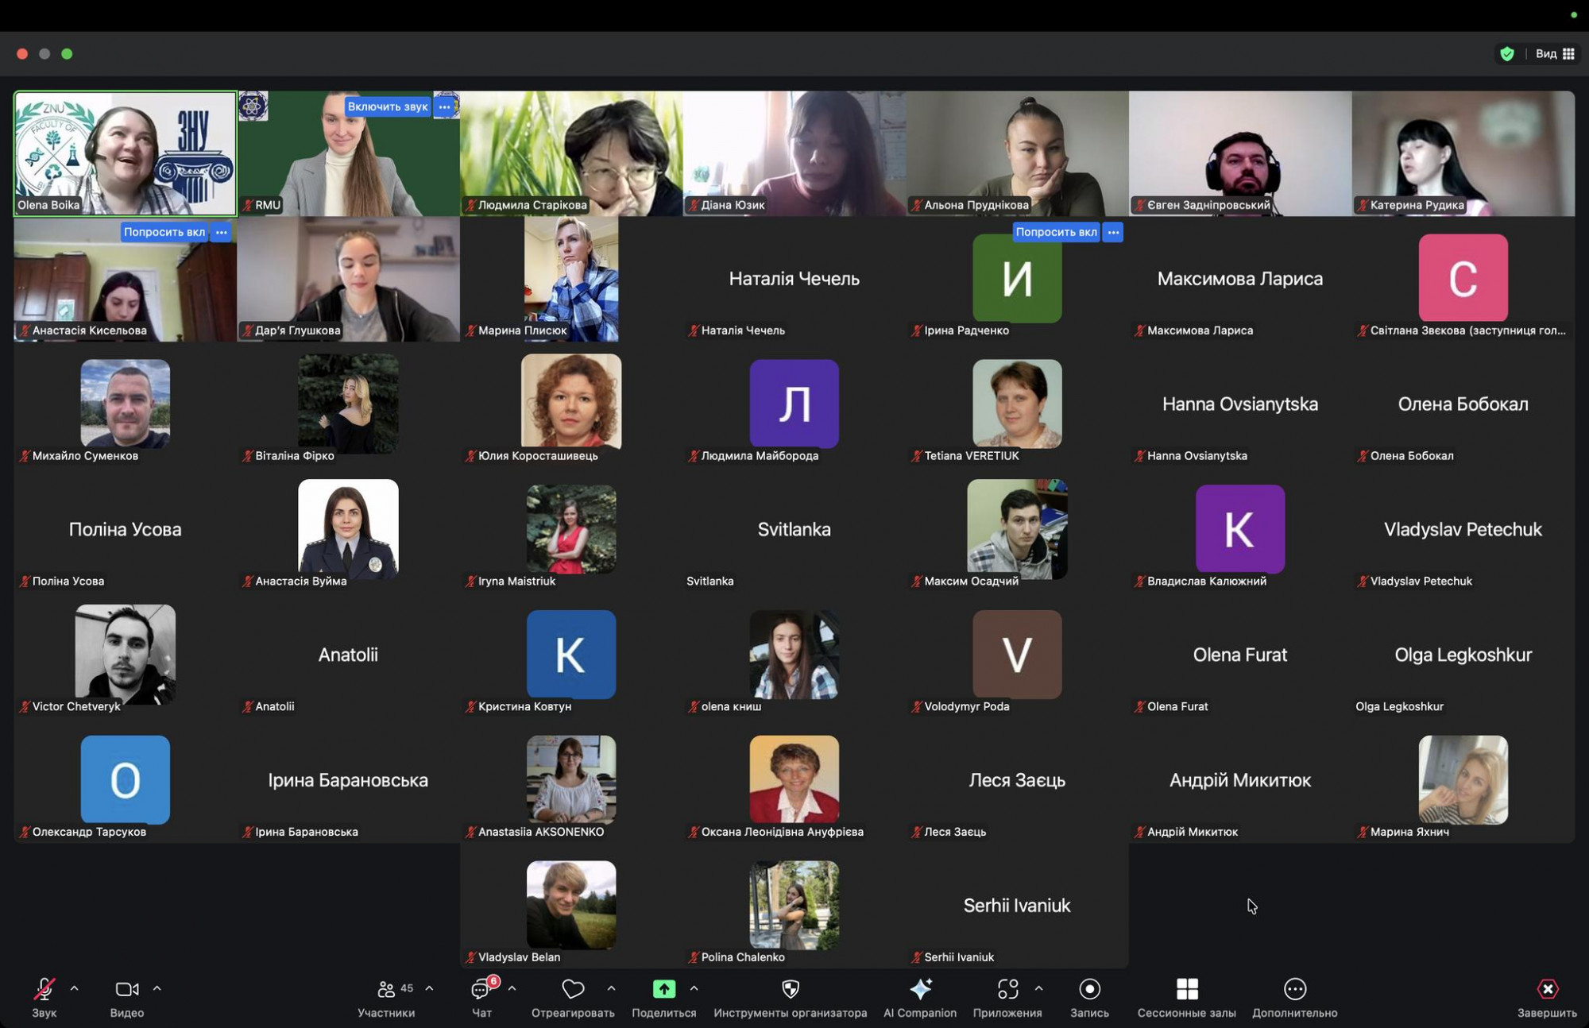Click Unmute button on RMU tile
The width and height of the screenshot is (1589, 1028).
[388, 106]
